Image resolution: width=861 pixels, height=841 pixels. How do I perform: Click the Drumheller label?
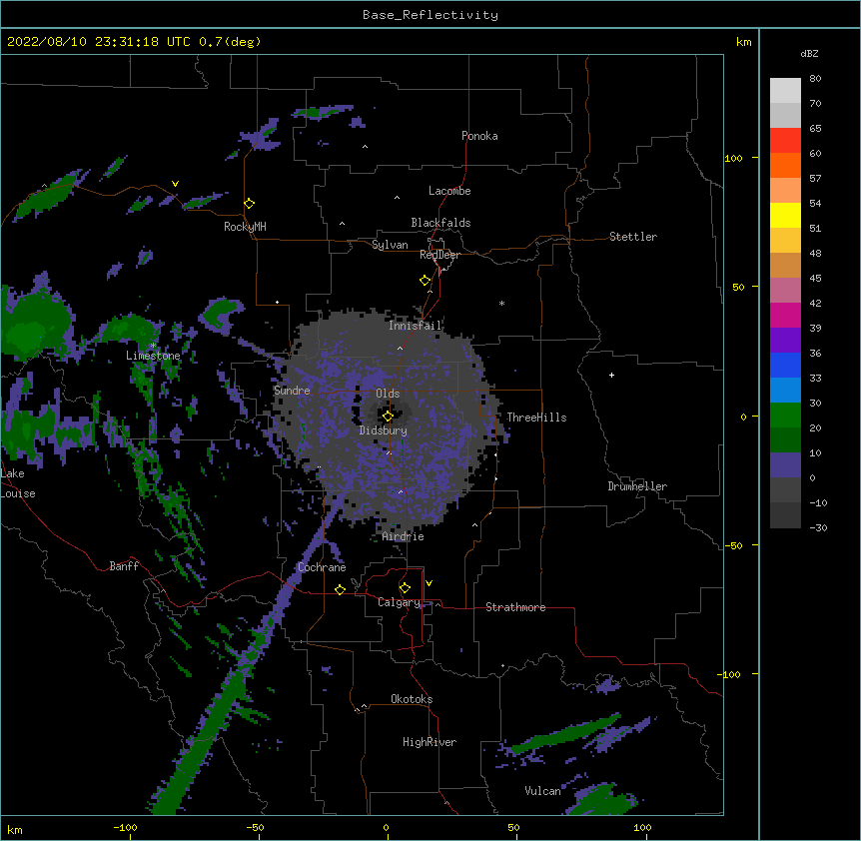coord(637,486)
